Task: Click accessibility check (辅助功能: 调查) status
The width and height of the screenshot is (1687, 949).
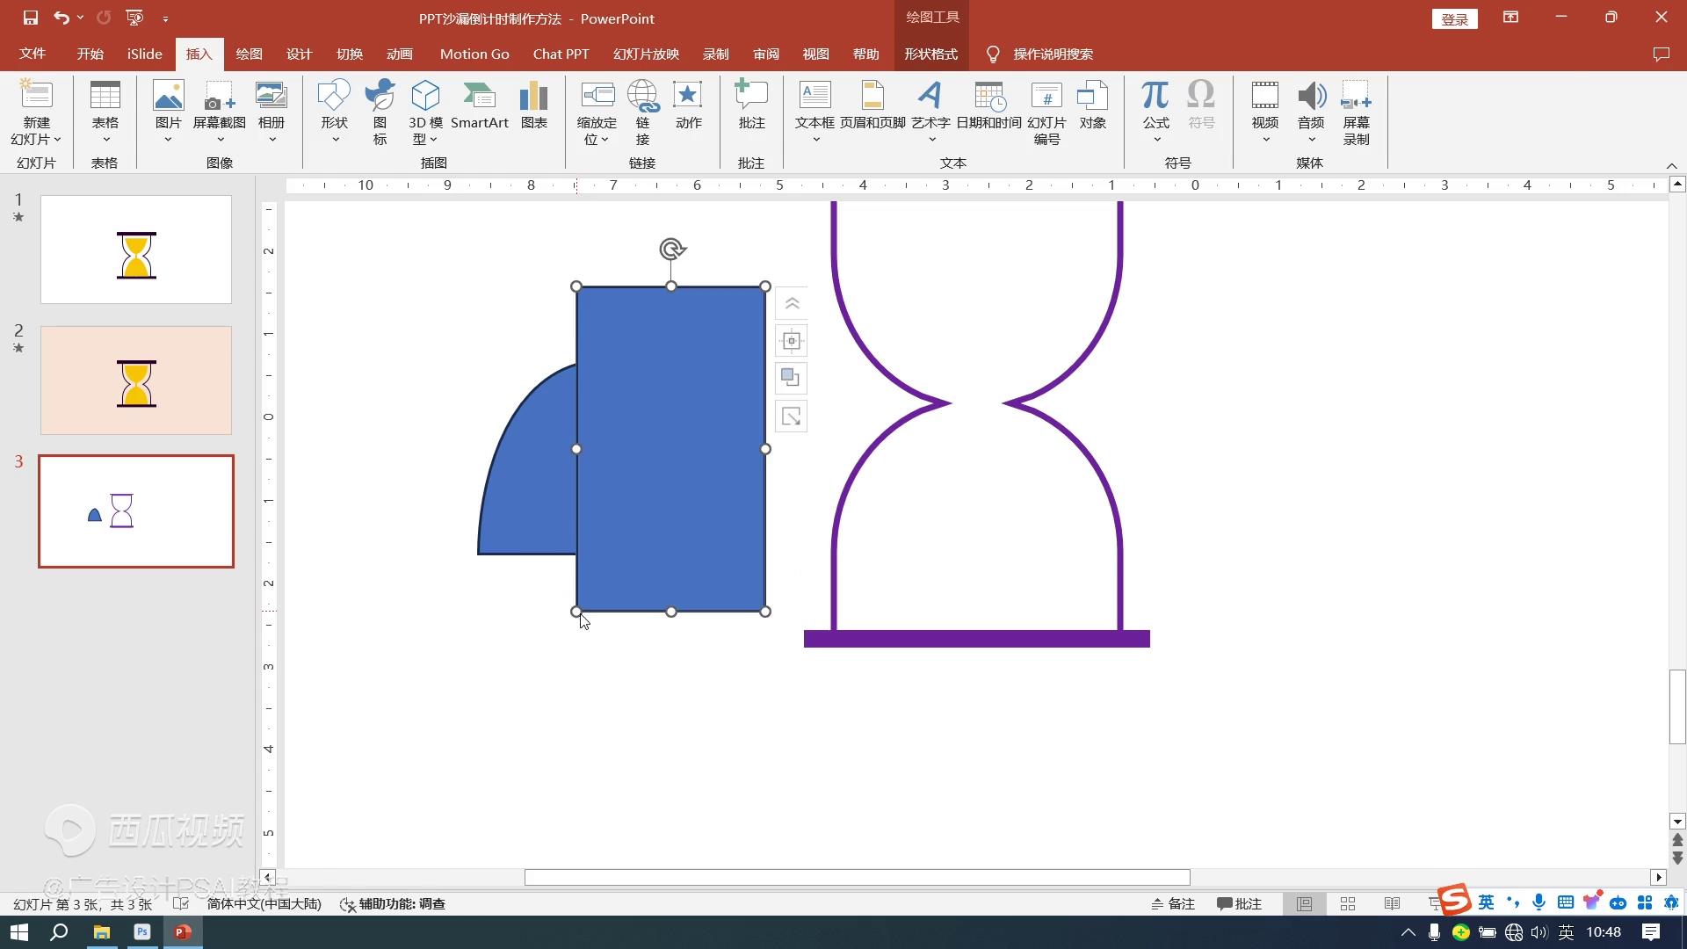Action: coord(393,904)
